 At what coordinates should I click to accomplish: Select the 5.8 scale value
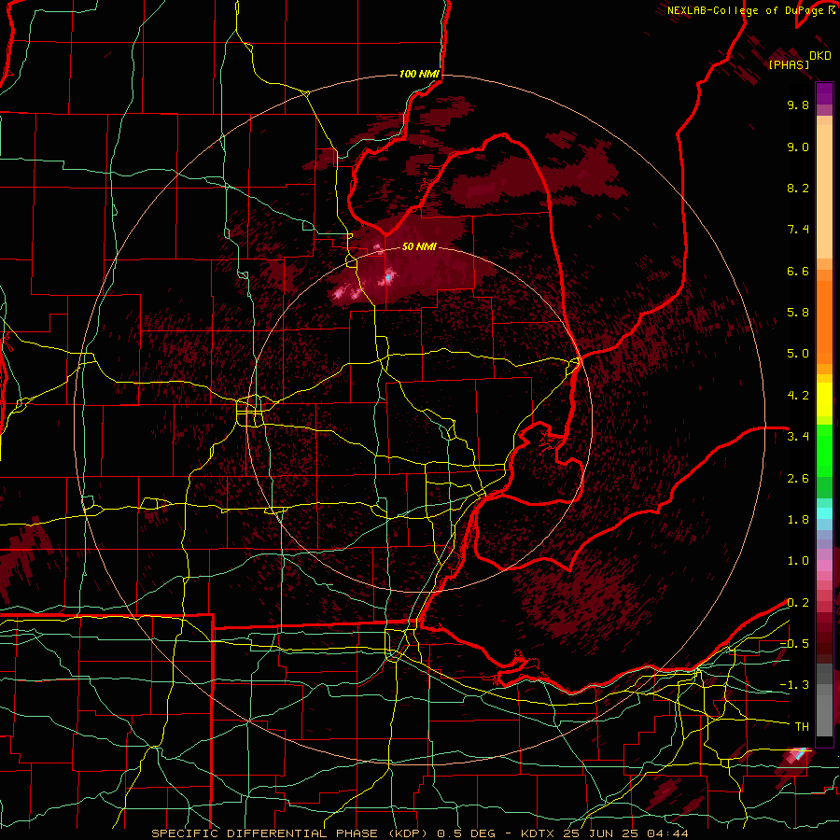click(798, 313)
